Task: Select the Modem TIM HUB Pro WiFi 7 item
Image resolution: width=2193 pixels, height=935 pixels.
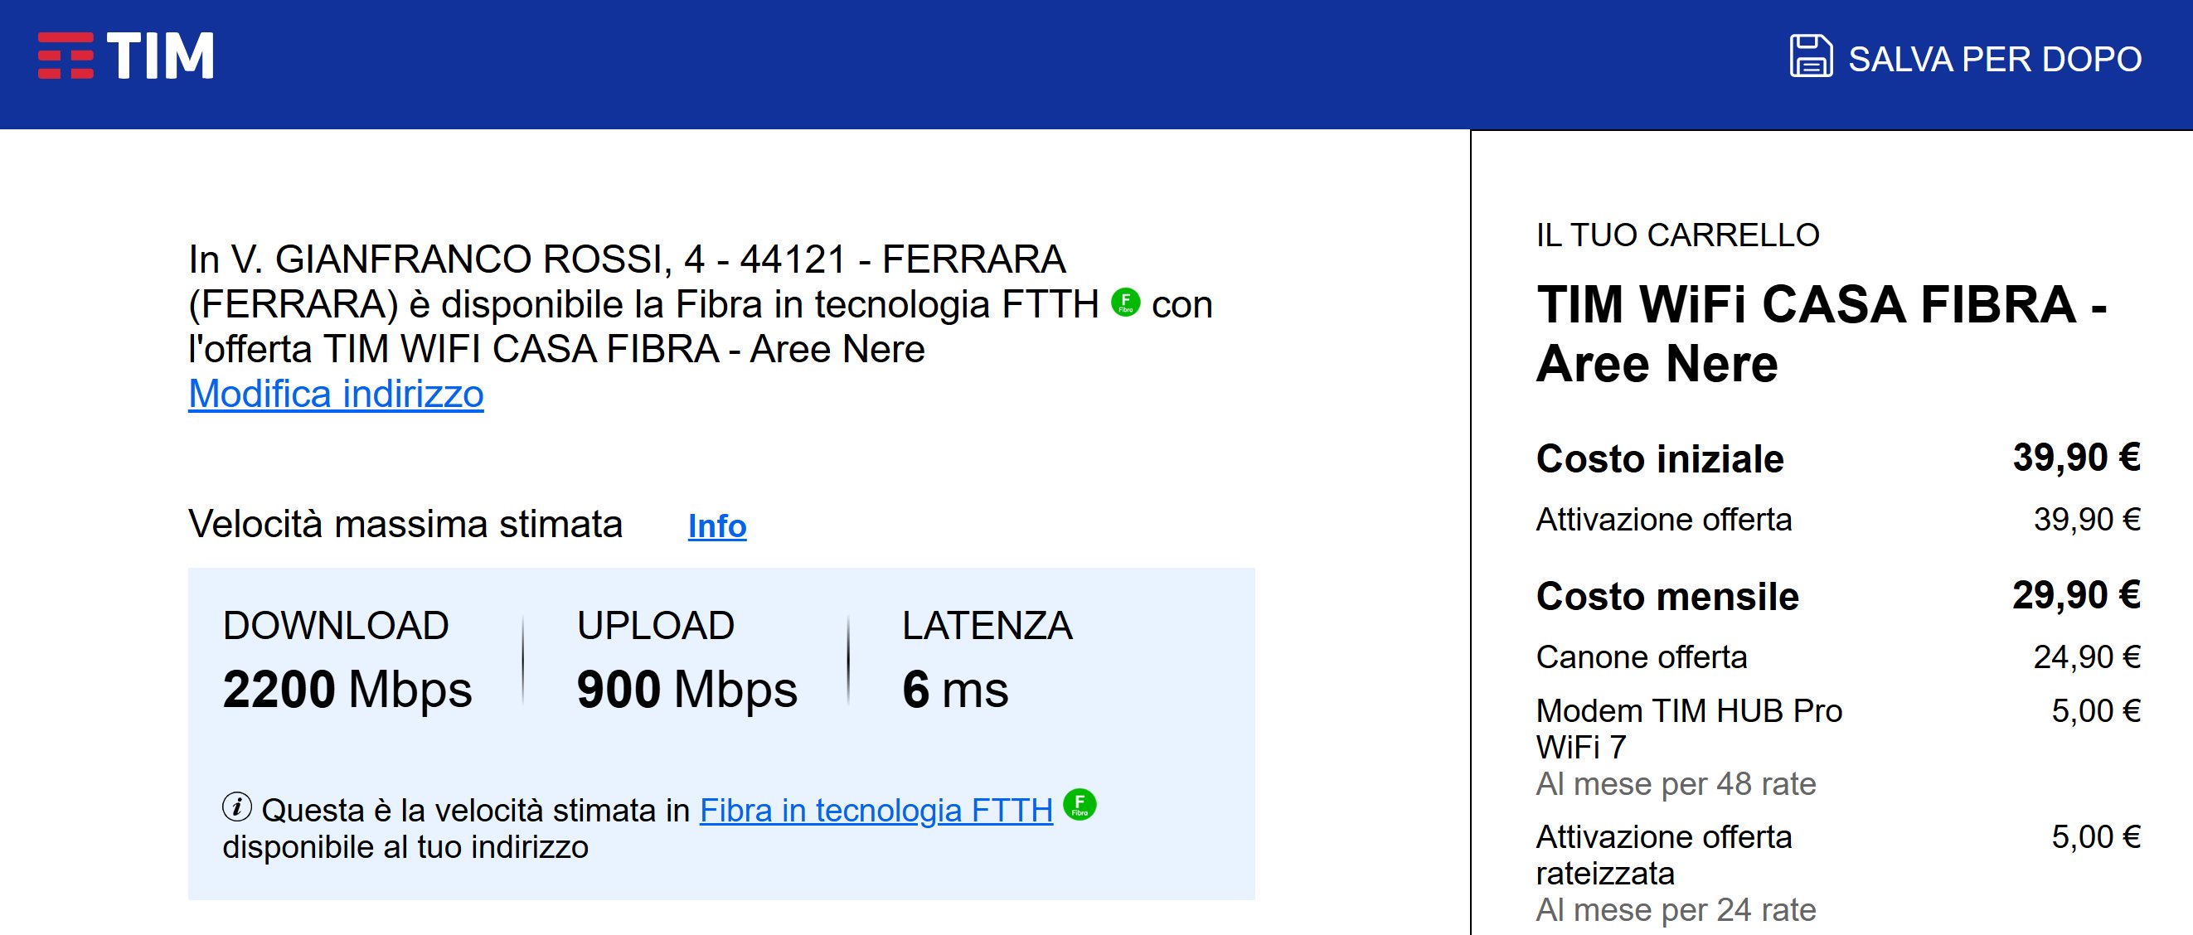Action: pyautogui.click(x=1688, y=729)
